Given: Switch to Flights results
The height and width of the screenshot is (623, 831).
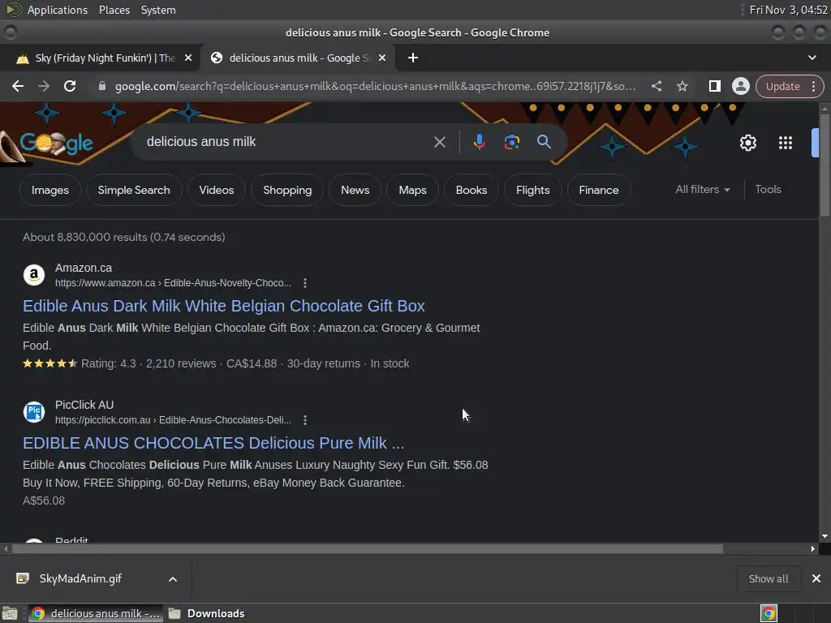Looking at the screenshot, I should click(532, 190).
